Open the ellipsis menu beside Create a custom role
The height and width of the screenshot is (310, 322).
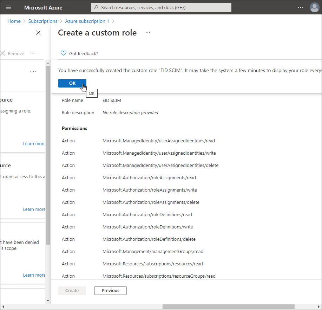point(148,33)
